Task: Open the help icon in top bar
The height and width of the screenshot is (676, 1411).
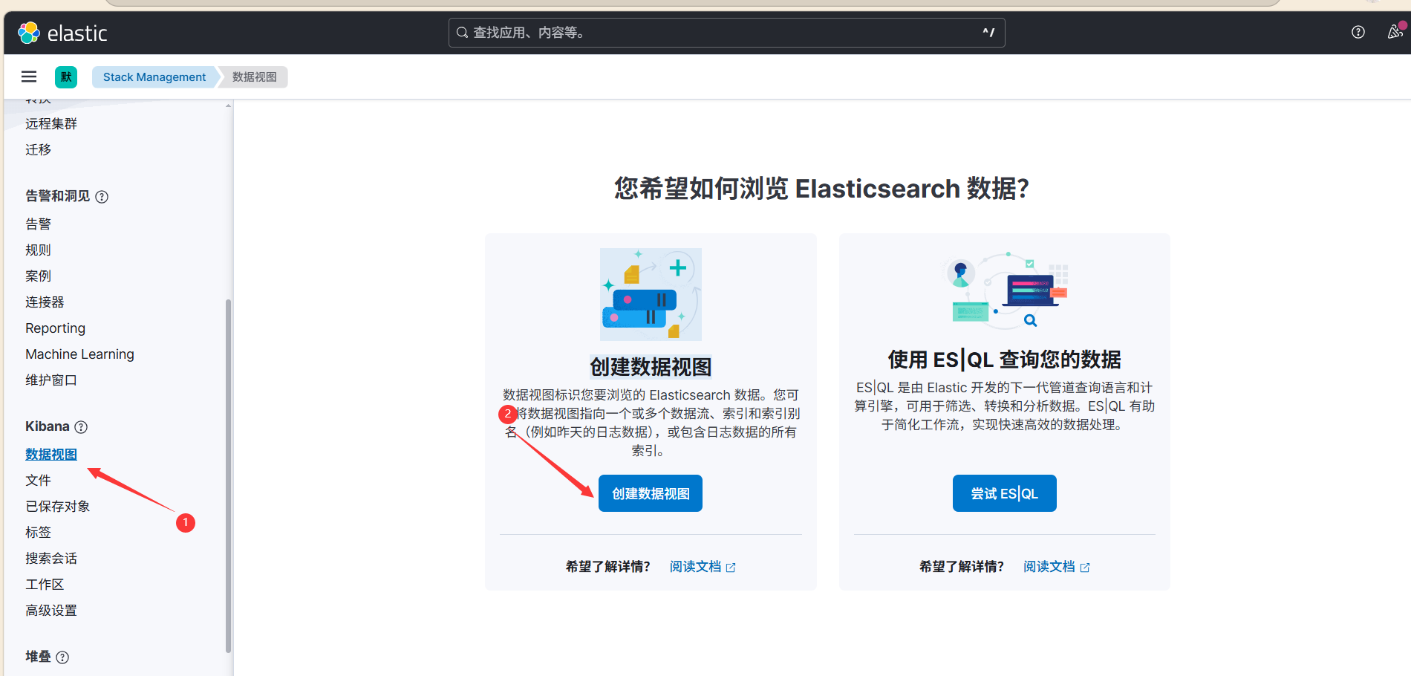Action: [x=1358, y=32]
